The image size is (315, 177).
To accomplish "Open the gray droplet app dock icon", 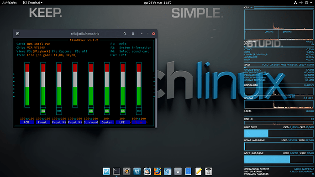I will 178,171.
